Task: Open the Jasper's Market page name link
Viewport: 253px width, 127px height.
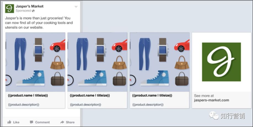Action: coord(29,6)
